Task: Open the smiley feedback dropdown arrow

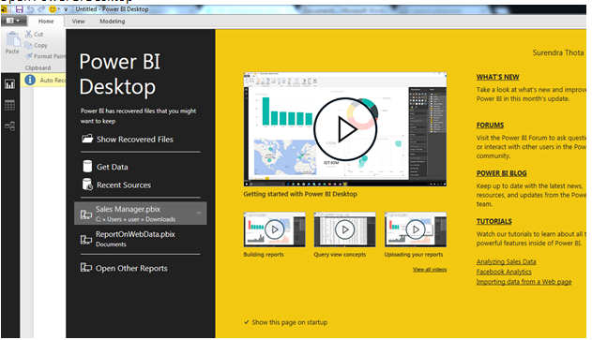Action: pos(59,9)
